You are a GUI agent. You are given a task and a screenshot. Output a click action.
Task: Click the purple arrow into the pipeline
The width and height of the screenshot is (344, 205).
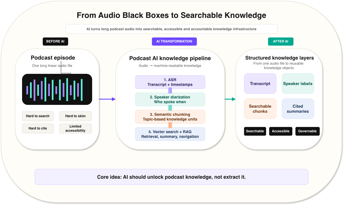(x=107, y=99)
